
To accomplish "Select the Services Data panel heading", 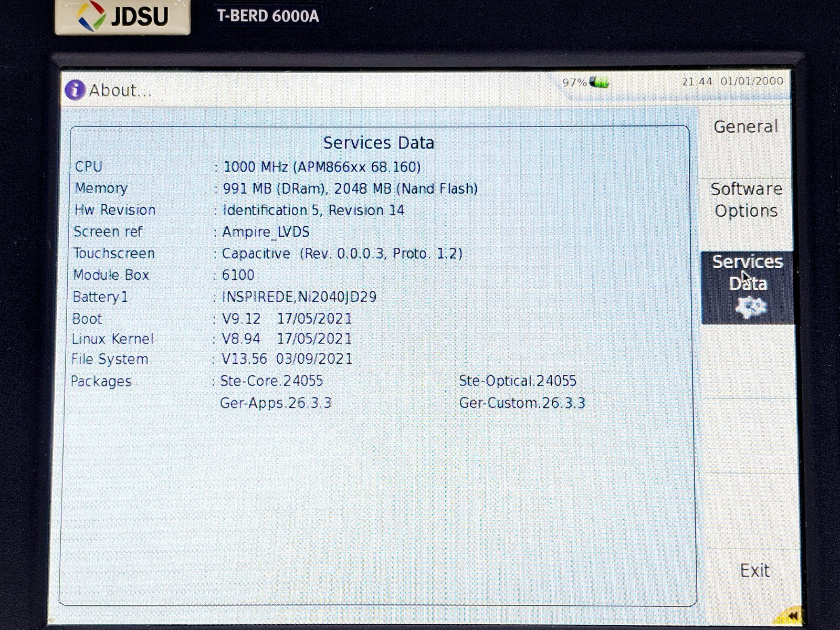I will pyautogui.click(x=379, y=143).
